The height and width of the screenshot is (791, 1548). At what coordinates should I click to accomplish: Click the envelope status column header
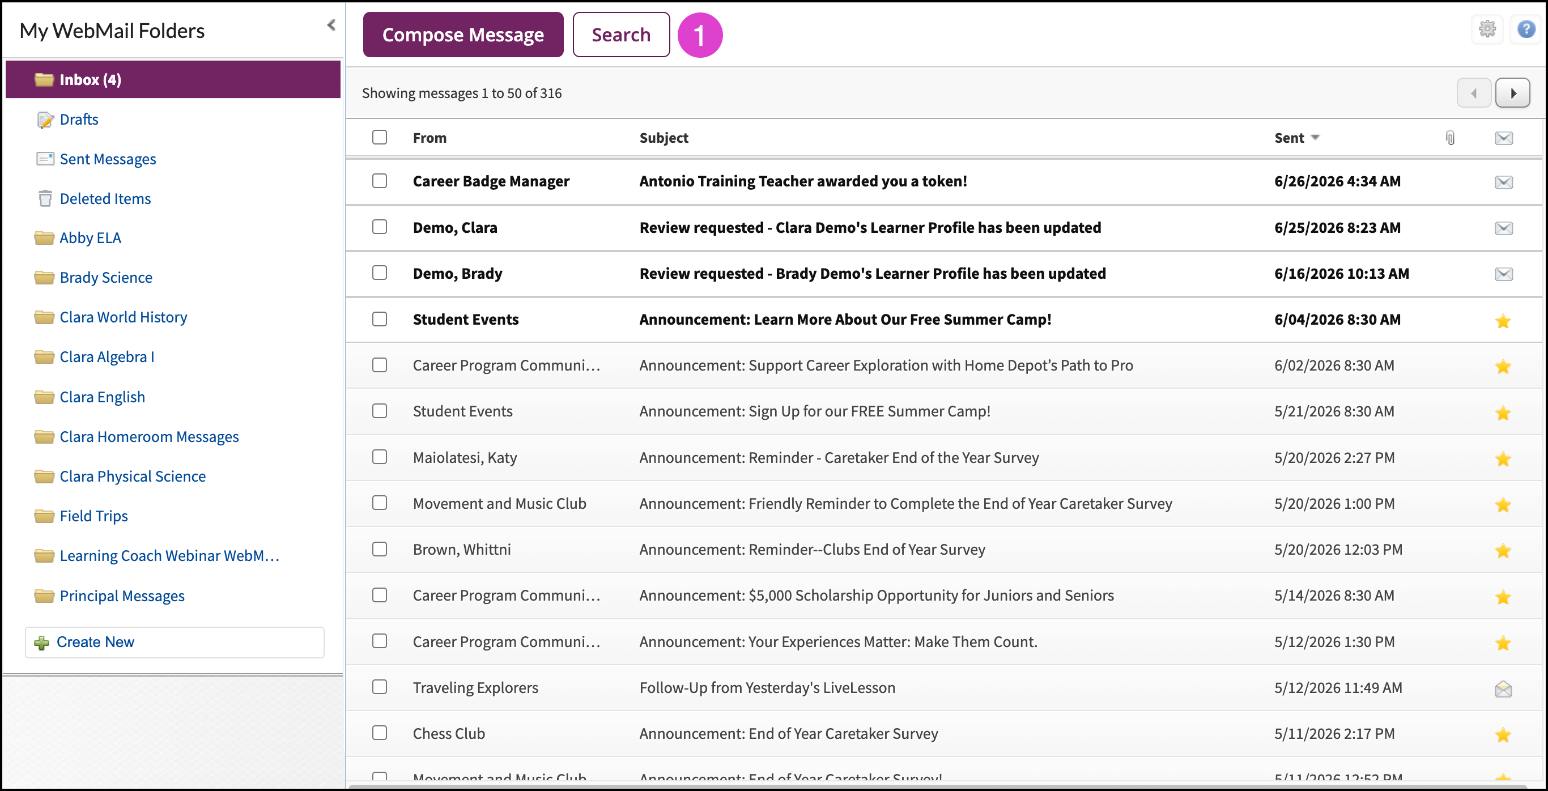1504,138
